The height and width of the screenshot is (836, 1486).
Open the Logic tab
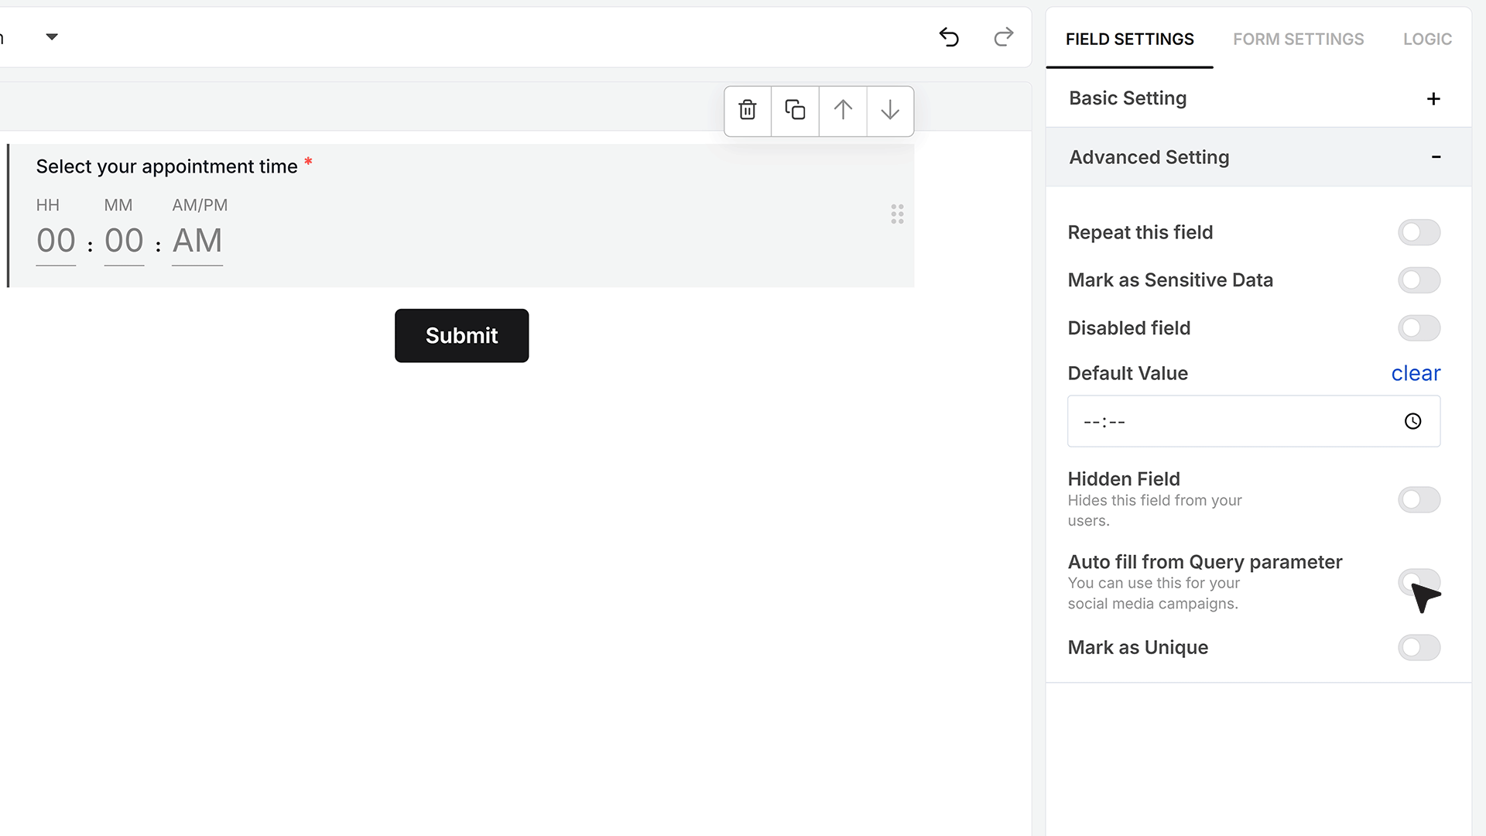1427,39
